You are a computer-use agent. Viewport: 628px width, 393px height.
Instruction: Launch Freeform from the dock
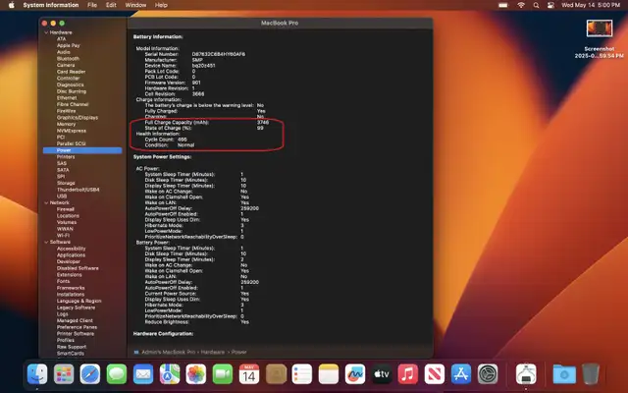355,374
